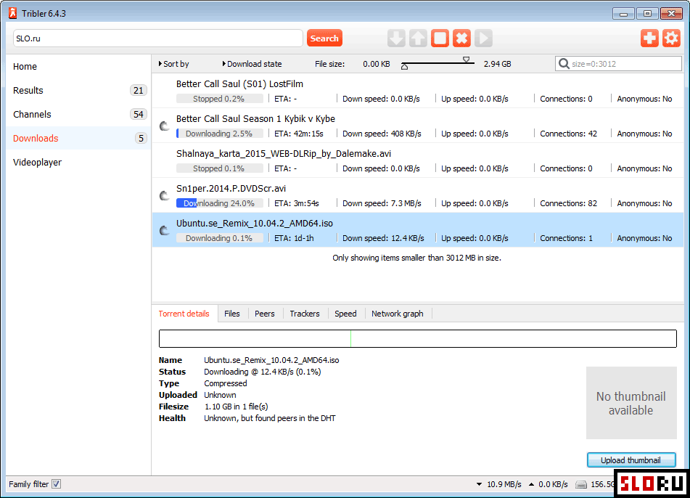
Task: Click Down speed: 7.3 MB/s value
Action: tap(382, 203)
